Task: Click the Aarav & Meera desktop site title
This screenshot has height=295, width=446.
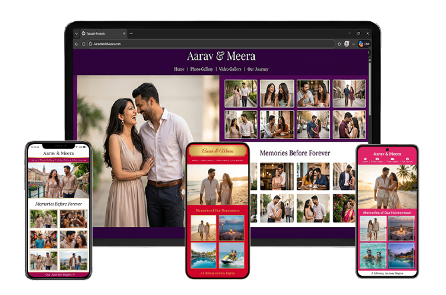Action: point(221,57)
